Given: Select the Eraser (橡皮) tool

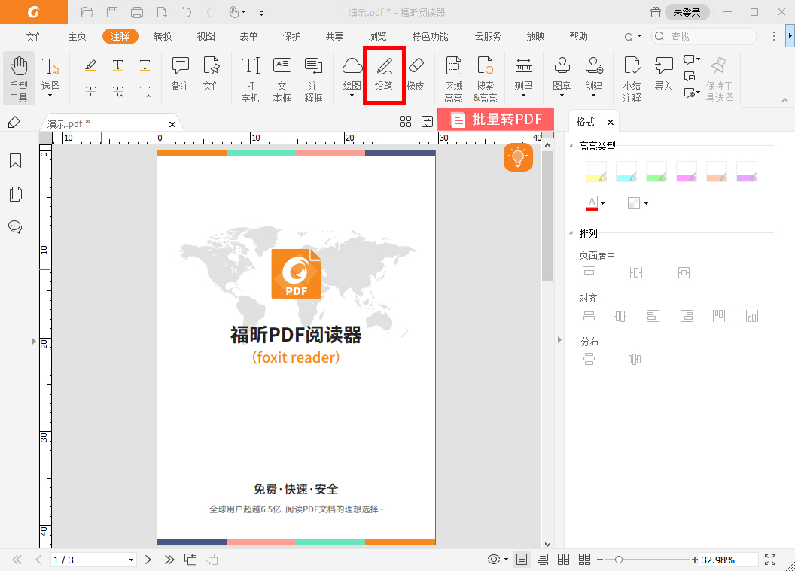Looking at the screenshot, I should [x=416, y=75].
